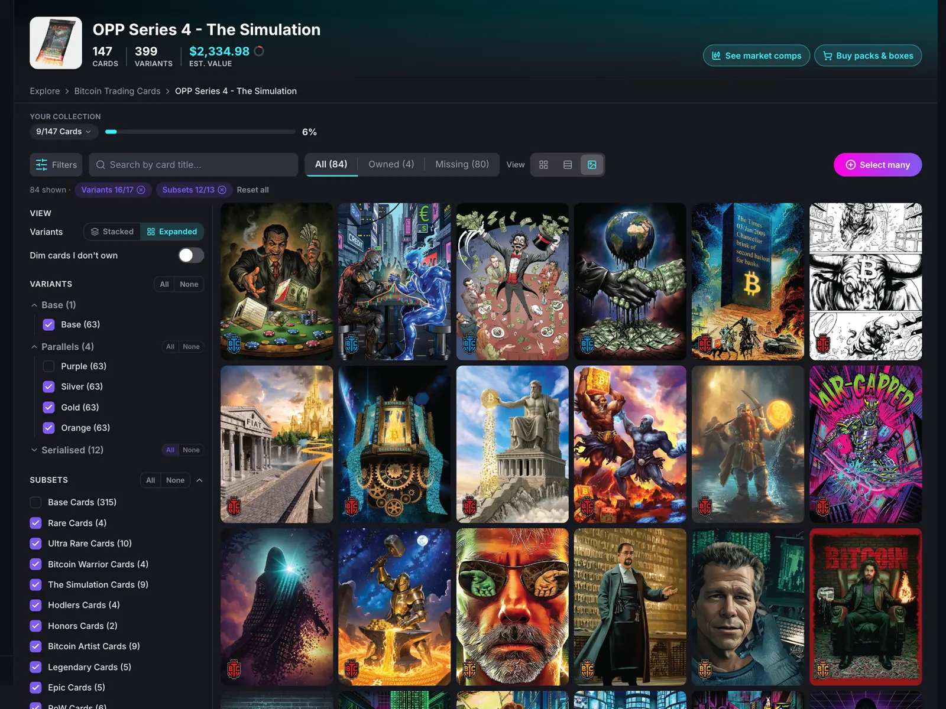The width and height of the screenshot is (946, 709).
Task: Select All in Subsets header
Action: pos(151,480)
